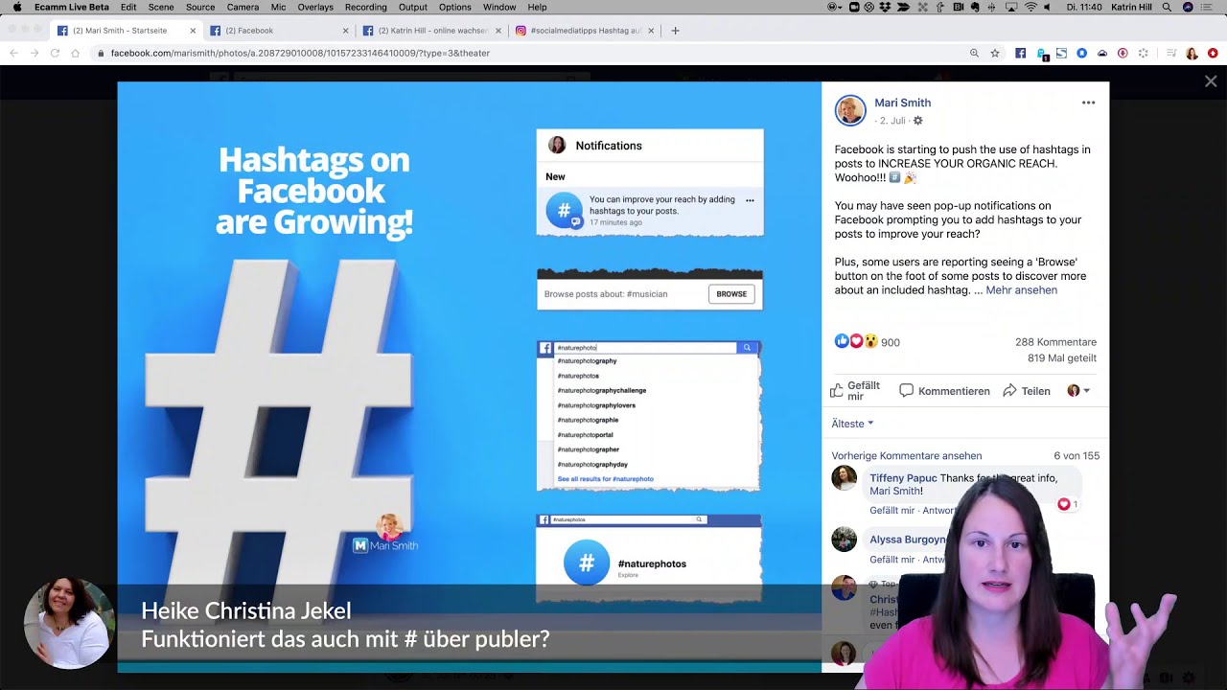Click the 'Mehr ansehen' link
This screenshot has width=1227, height=690.
point(1021,290)
